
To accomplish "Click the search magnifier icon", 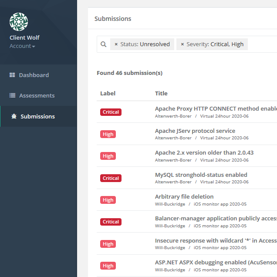I will point(103,44).
